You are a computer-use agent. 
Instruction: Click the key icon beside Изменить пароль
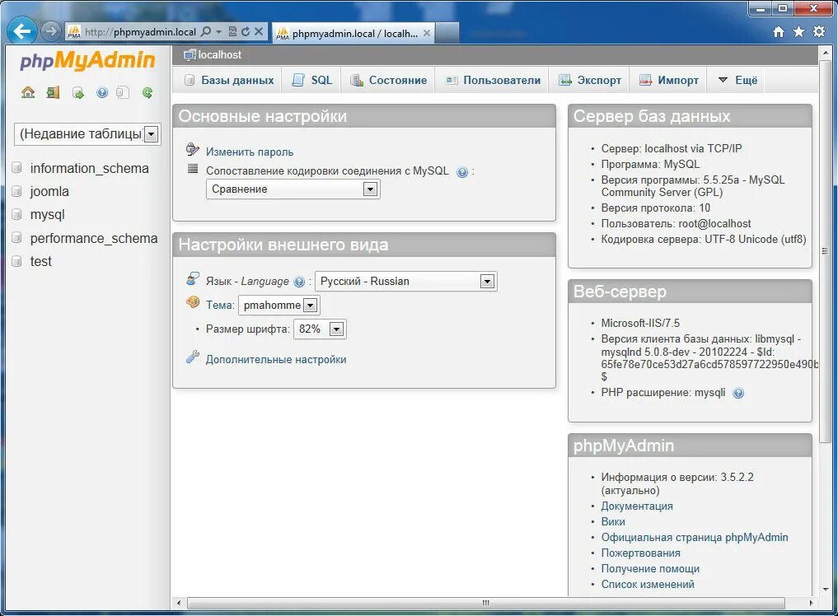click(192, 149)
